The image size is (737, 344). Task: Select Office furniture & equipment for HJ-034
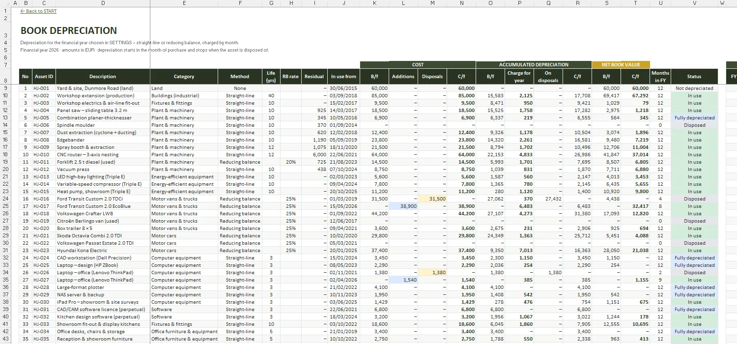point(184,332)
